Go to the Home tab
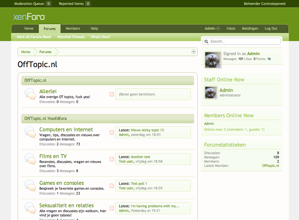The width and height of the screenshot is (299, 220). click(x=29, y=28)
